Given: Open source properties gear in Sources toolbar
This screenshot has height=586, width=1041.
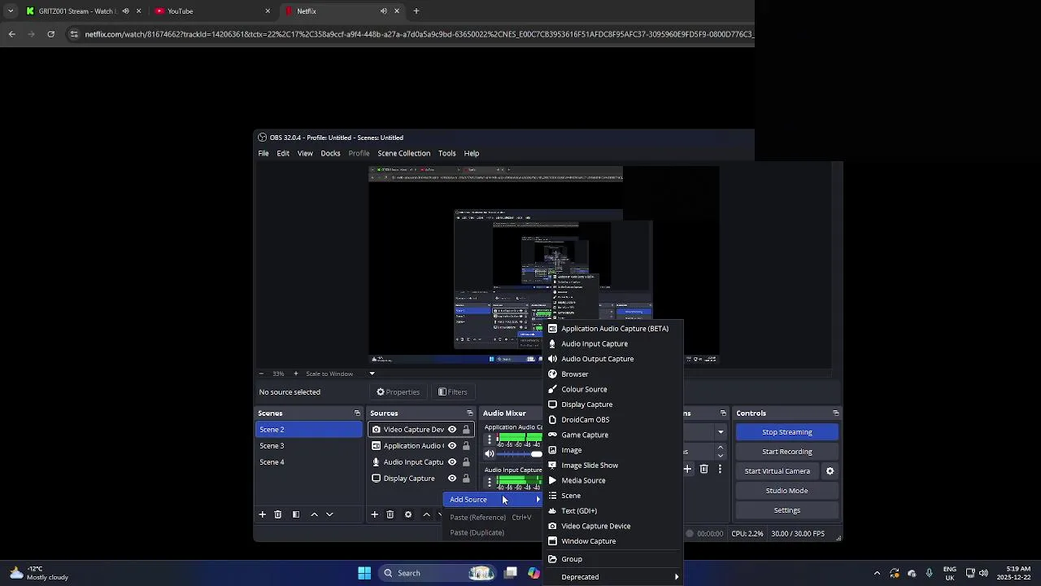Looking at the screenshot, I should point(408,514).
